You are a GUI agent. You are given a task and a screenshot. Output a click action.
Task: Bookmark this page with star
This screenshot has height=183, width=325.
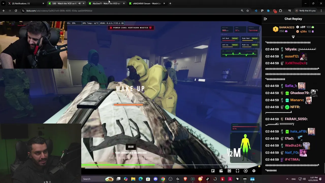point(248,11)
